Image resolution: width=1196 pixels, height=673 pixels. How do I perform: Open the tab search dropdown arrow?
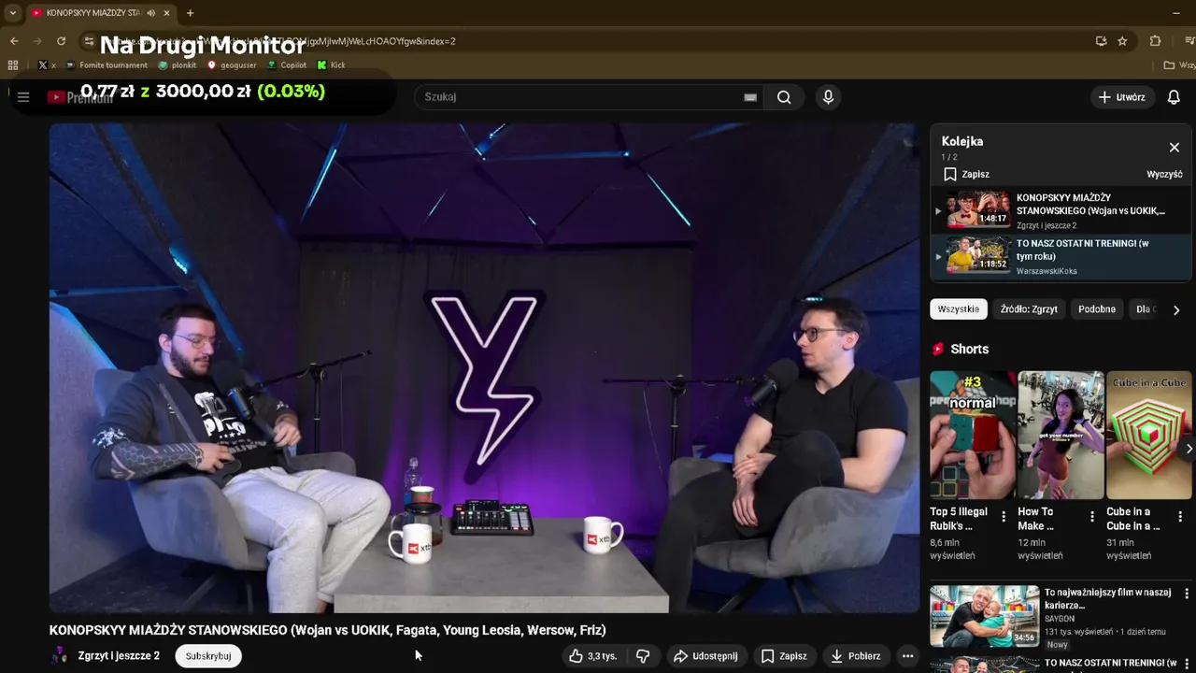click(12, 13)
